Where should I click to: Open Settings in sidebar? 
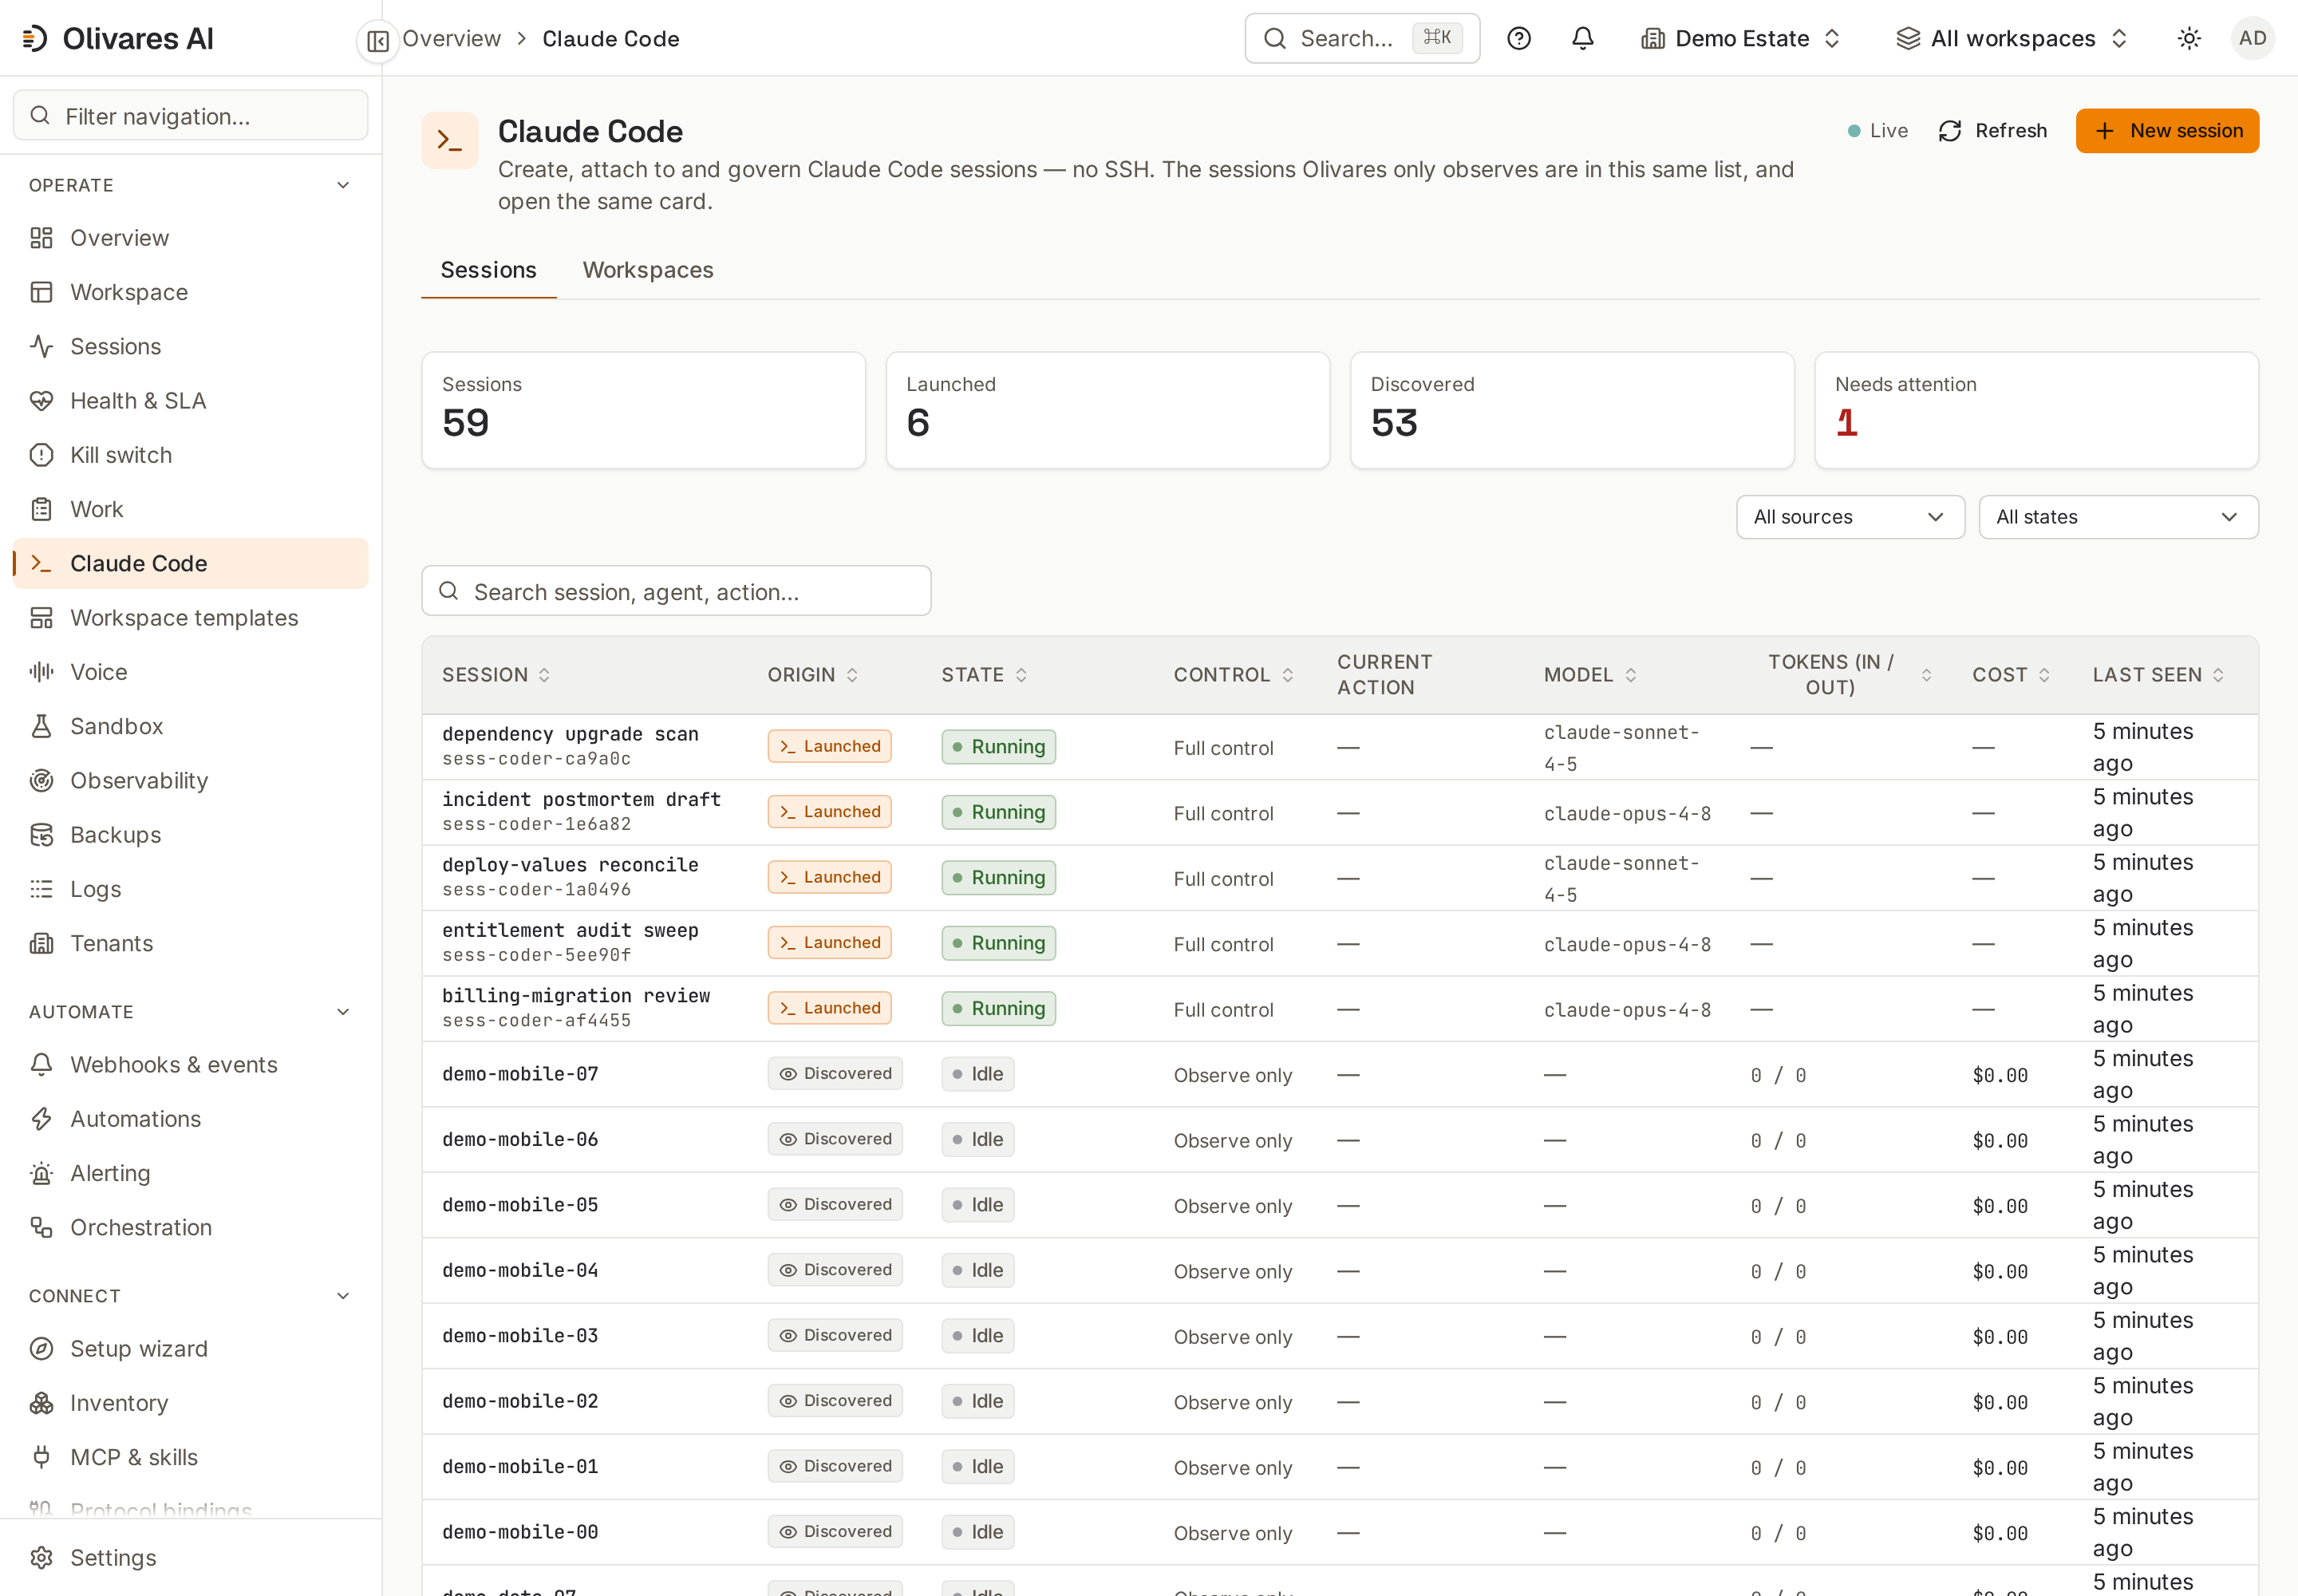[x=190, y=1558]
